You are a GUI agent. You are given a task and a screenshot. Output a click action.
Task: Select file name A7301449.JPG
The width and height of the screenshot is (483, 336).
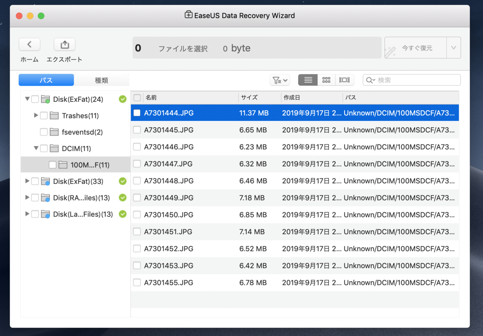169,198
